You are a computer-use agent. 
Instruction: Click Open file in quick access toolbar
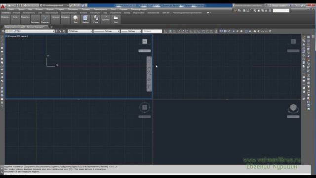point(13,5)
